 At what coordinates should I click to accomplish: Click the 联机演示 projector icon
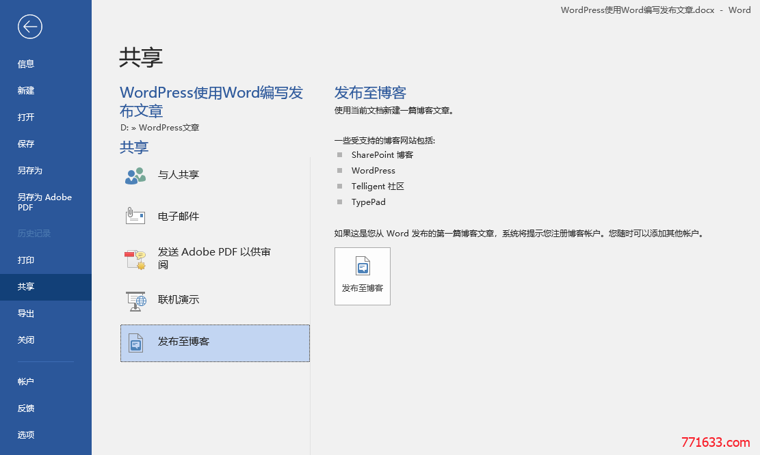[135, 301]
